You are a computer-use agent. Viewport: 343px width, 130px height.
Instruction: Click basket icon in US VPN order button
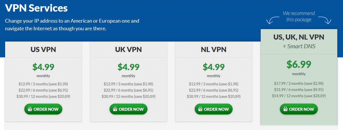pos(30,109)
